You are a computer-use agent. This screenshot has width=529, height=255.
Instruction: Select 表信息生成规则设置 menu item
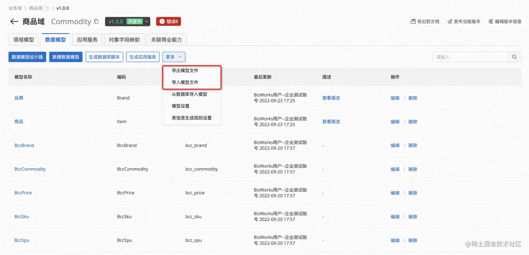click(x=192, y=118)
